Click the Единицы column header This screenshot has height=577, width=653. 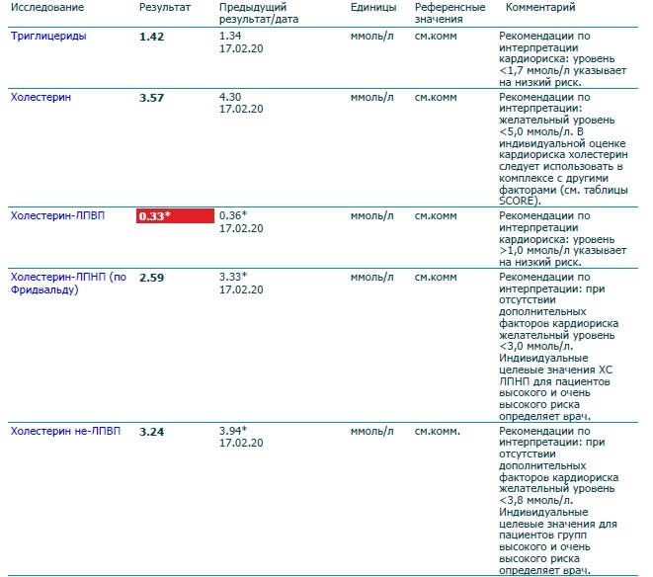coord(371,8)
